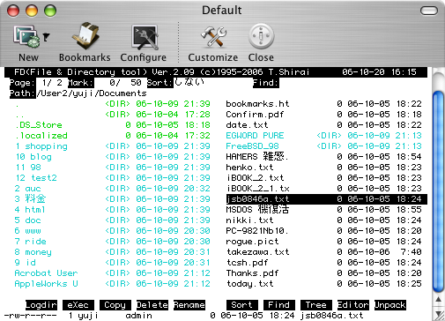
Task: Select the PC-9821Nb10. file
Action: pyautogui.click(x=324, y=231)
